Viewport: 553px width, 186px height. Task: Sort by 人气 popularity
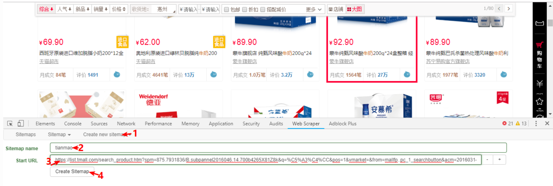(x=64, y=9)
